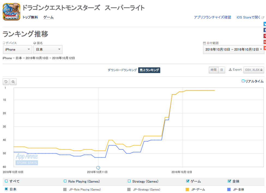
Task: Open the 日本 country dropdown
Action: (x=48, y=50)
